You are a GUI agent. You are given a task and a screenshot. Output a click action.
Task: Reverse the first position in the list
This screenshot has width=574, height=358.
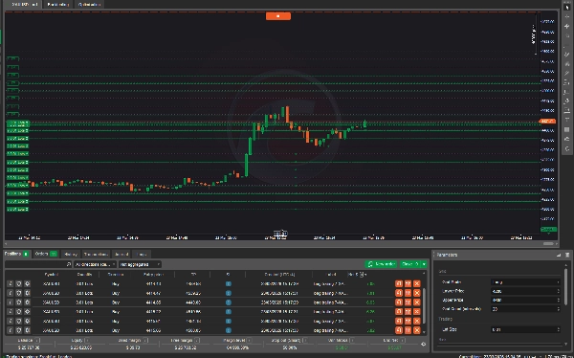coord(399,283)
